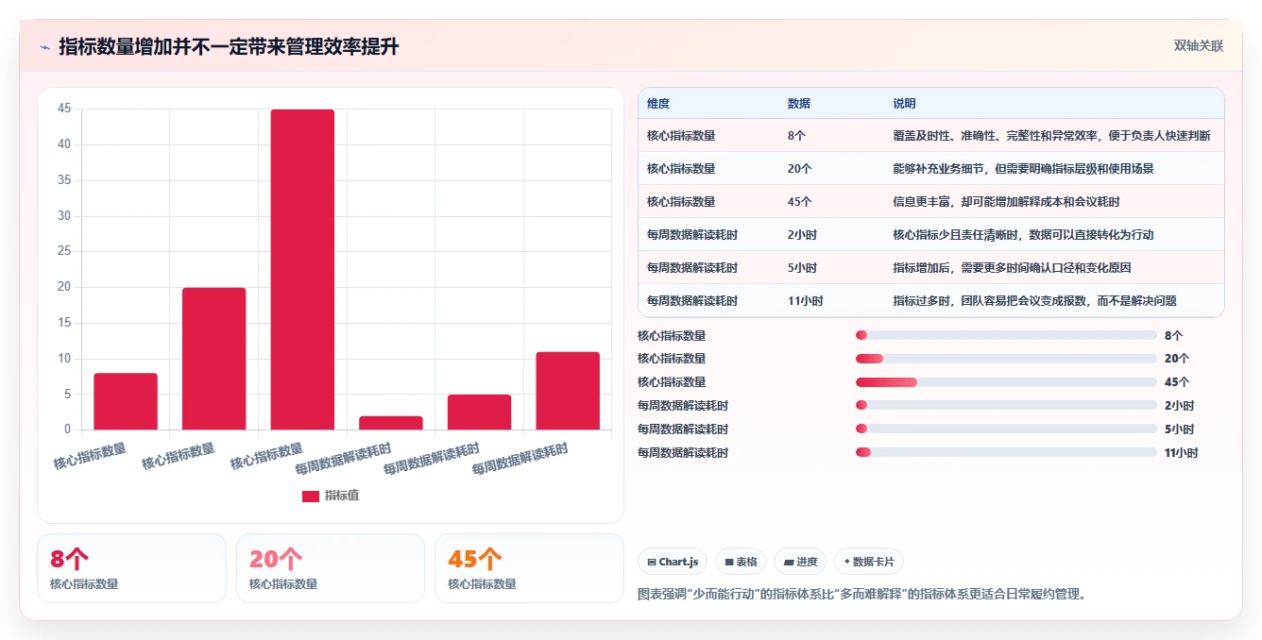Viewport: 1262px width, 640px height.
Task: Click the 11小时 progress bar
Action: pos(1006,453)
